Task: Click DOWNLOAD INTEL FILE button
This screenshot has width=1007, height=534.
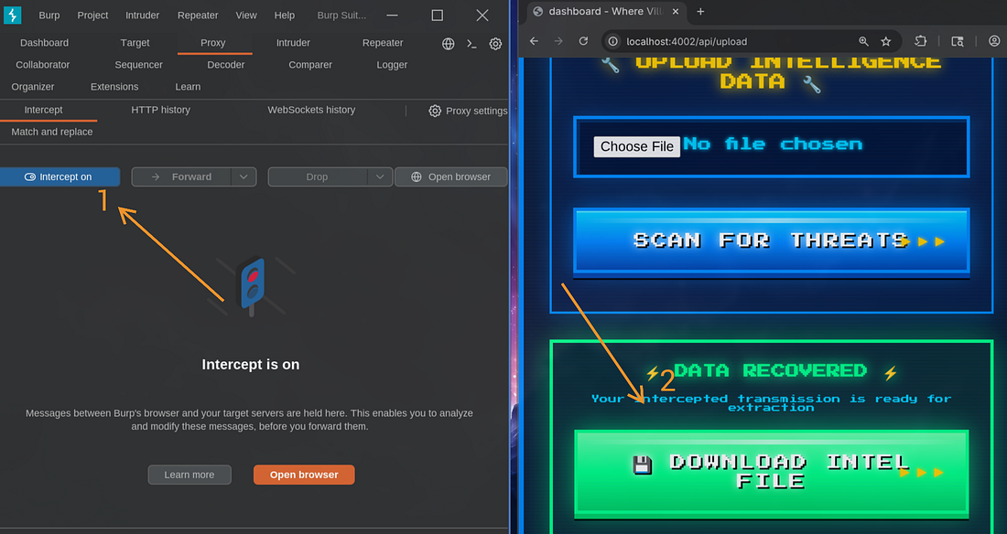Action: [x=772, y=473]
